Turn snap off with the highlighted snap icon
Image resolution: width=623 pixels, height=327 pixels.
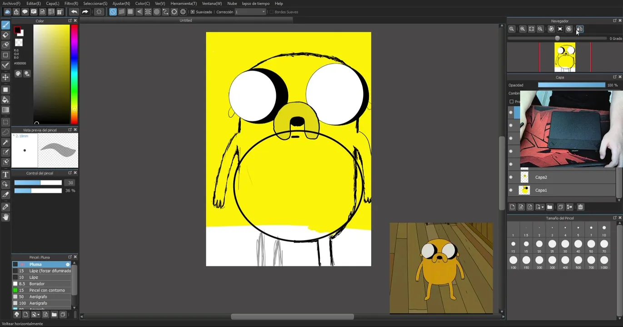click(113, 12)
